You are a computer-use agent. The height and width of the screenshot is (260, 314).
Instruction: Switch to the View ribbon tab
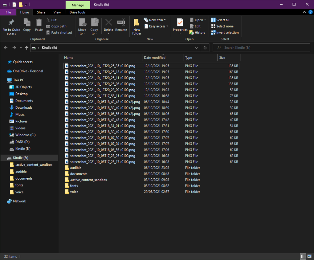[57, 12]
